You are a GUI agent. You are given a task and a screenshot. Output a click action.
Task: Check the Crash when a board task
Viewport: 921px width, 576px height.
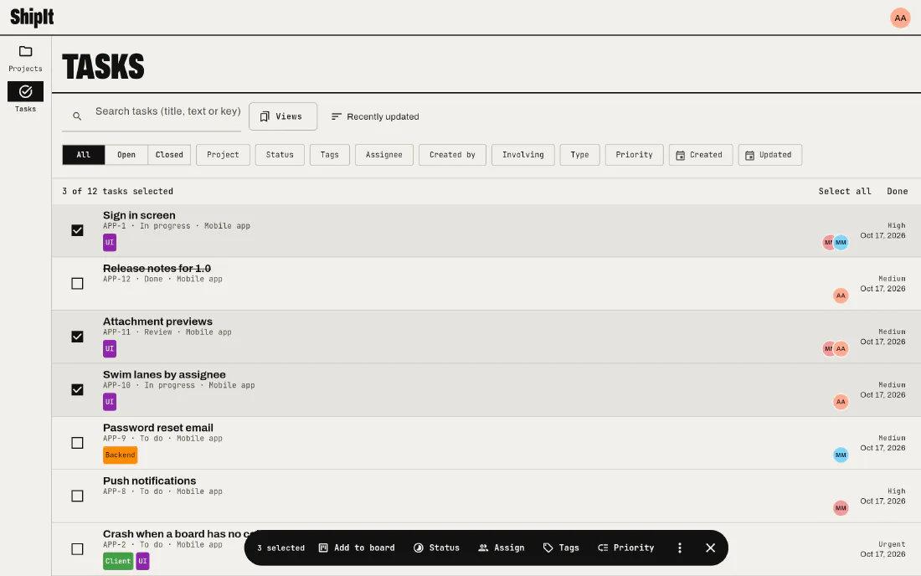pos(77,549)
